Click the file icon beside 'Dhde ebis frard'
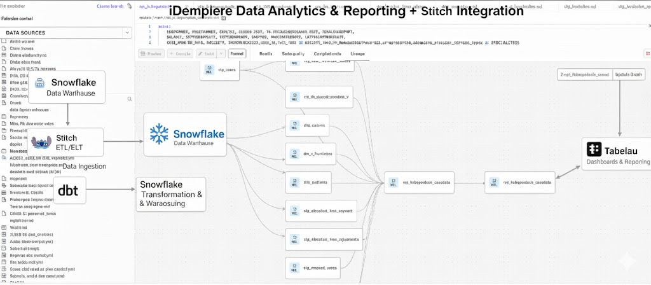Image resolution: width=651 pixels, height=285 pixels. [4, 62]
